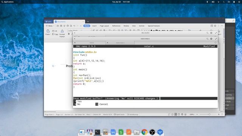The image size is (242, 136).
Task: Click the zoom slider handle in WPS status bar
Action: click(209, 114)
